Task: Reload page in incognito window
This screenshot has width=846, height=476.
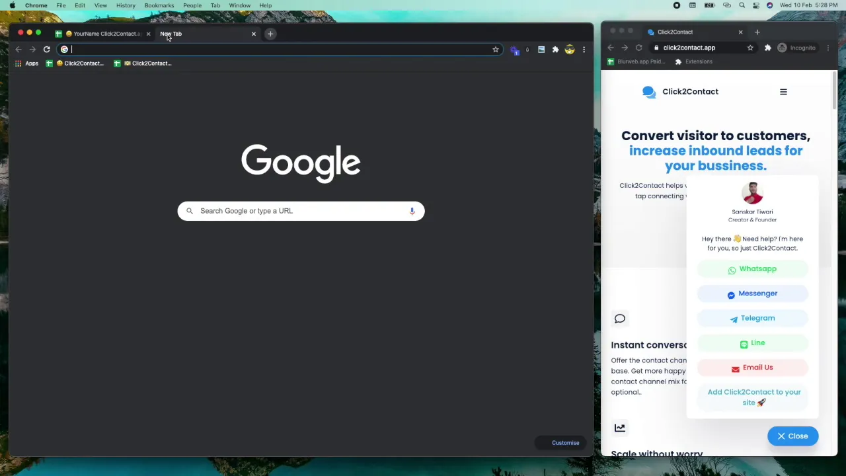Action: 638,48
